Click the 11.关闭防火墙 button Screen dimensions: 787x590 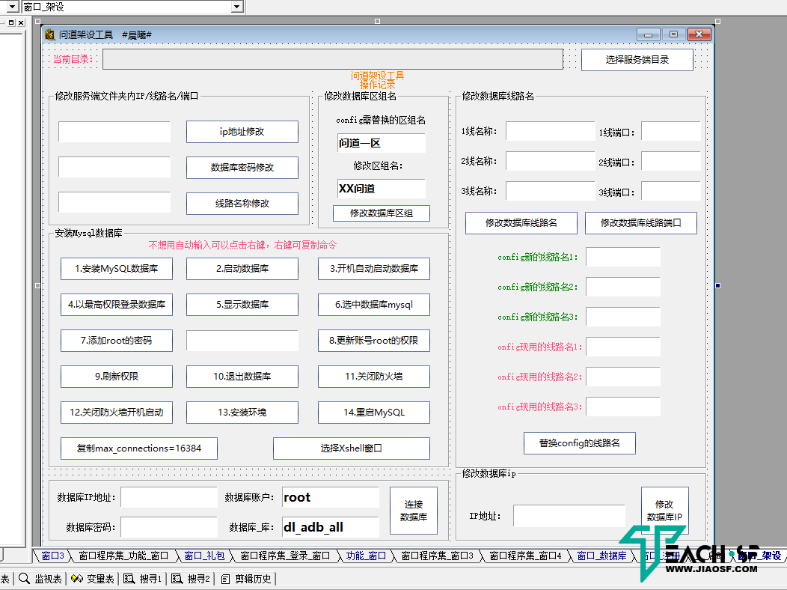(x=373, y=377)
